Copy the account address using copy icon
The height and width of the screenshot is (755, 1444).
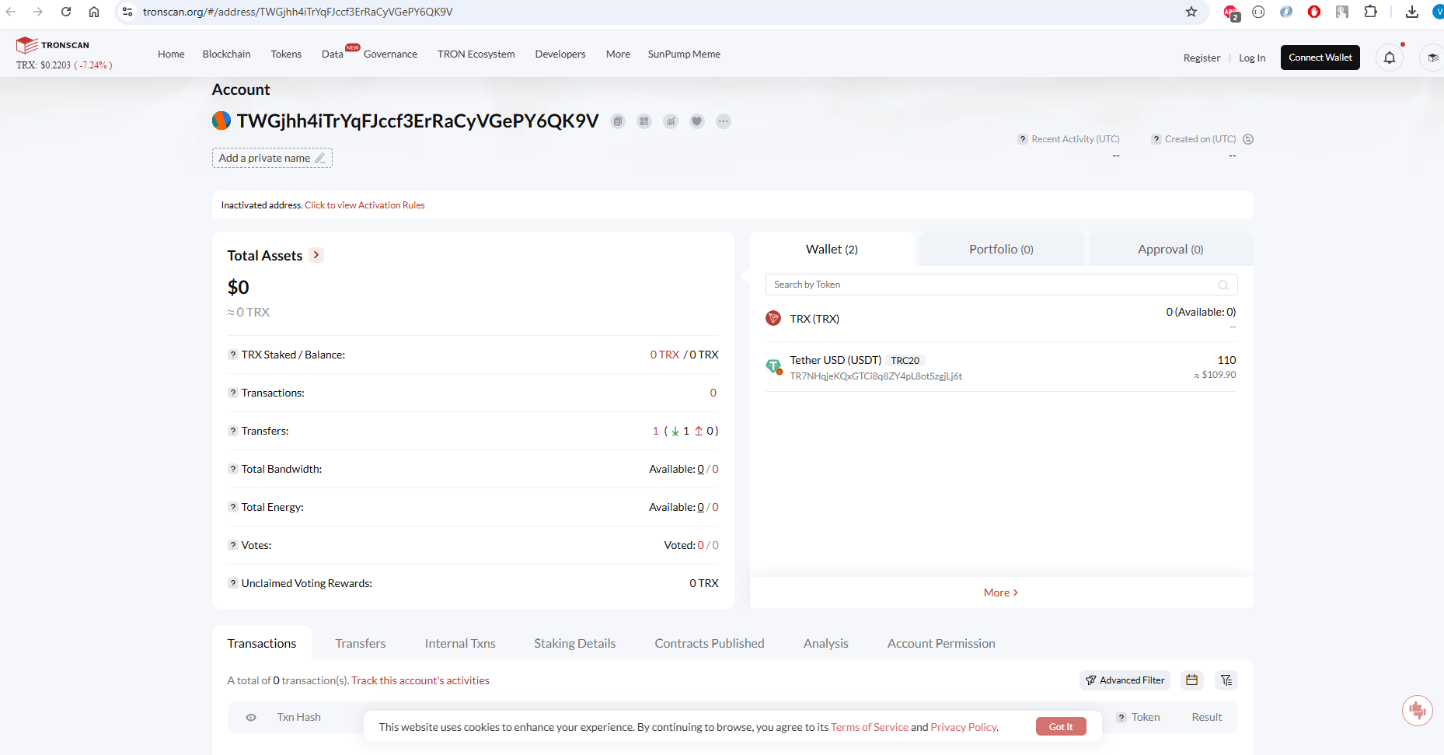(618, 121)
